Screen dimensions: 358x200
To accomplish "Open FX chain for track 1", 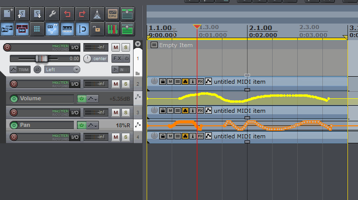I will click(x=117, y=59).
